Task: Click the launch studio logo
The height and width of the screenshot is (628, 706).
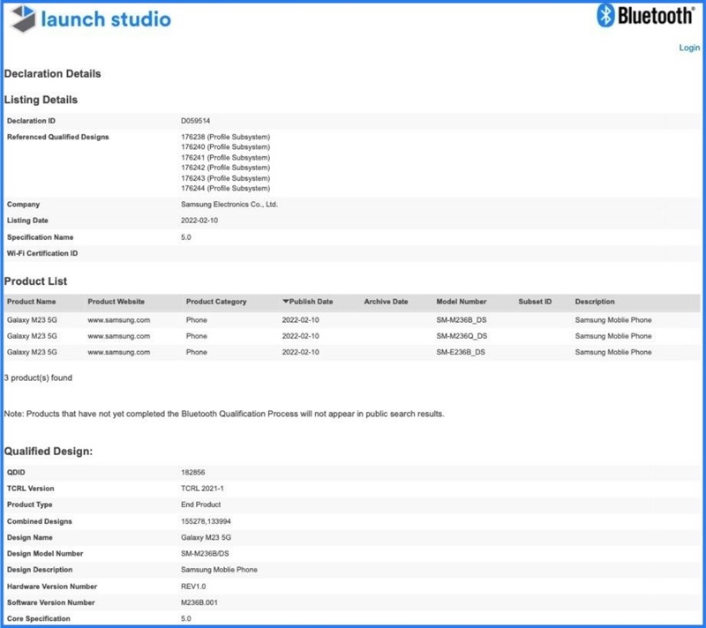Action: tap(88, 20)
